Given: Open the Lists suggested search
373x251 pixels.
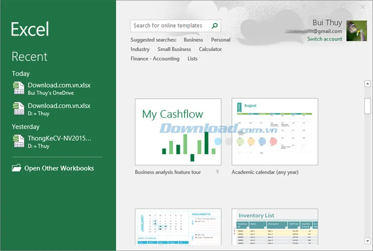Looking at the screenshot, I should click(x=193, y=58).
